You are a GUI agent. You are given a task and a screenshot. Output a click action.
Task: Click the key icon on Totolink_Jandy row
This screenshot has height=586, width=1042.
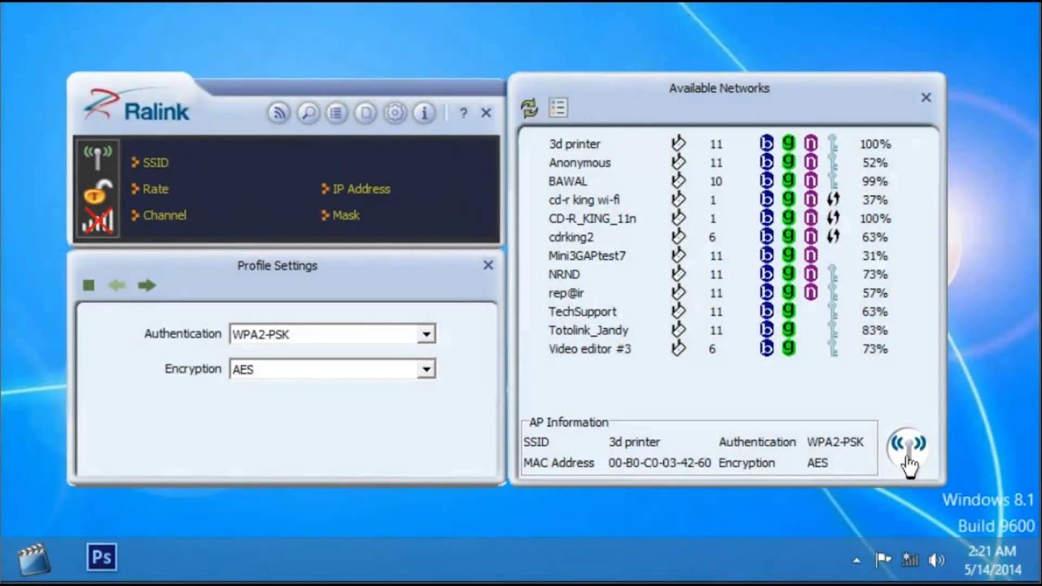[x=832, y=330]
